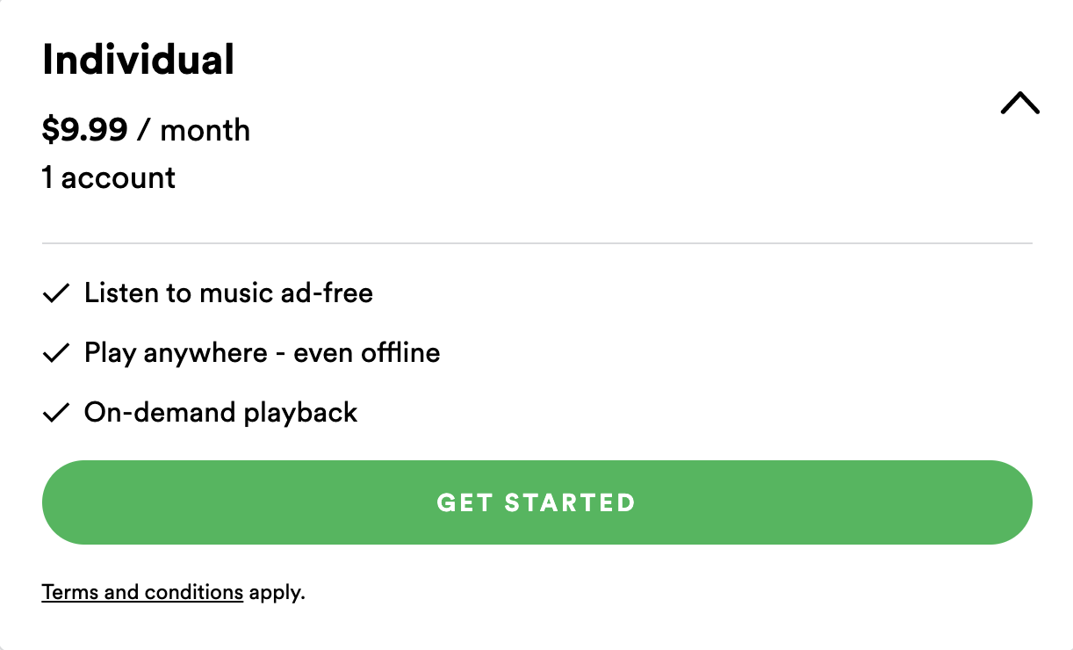Click the checkmark next to offline playback
1073x650 pixels.
55,353
